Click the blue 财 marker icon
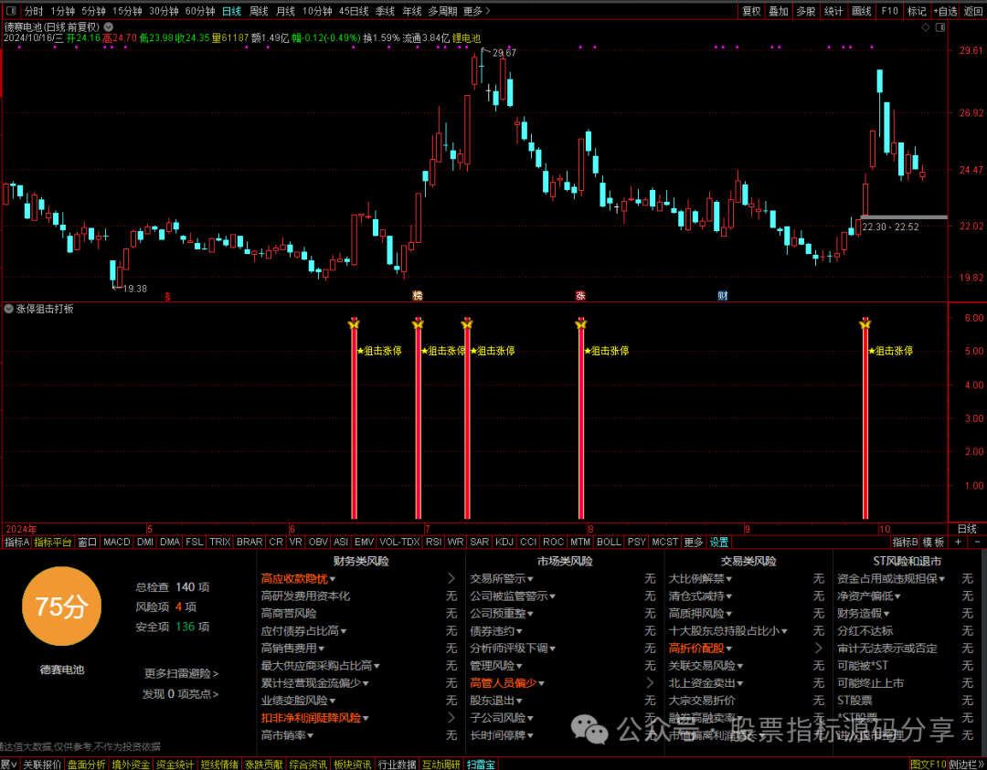The width and height of the screenshot is (987, 770). click(723, 296)
